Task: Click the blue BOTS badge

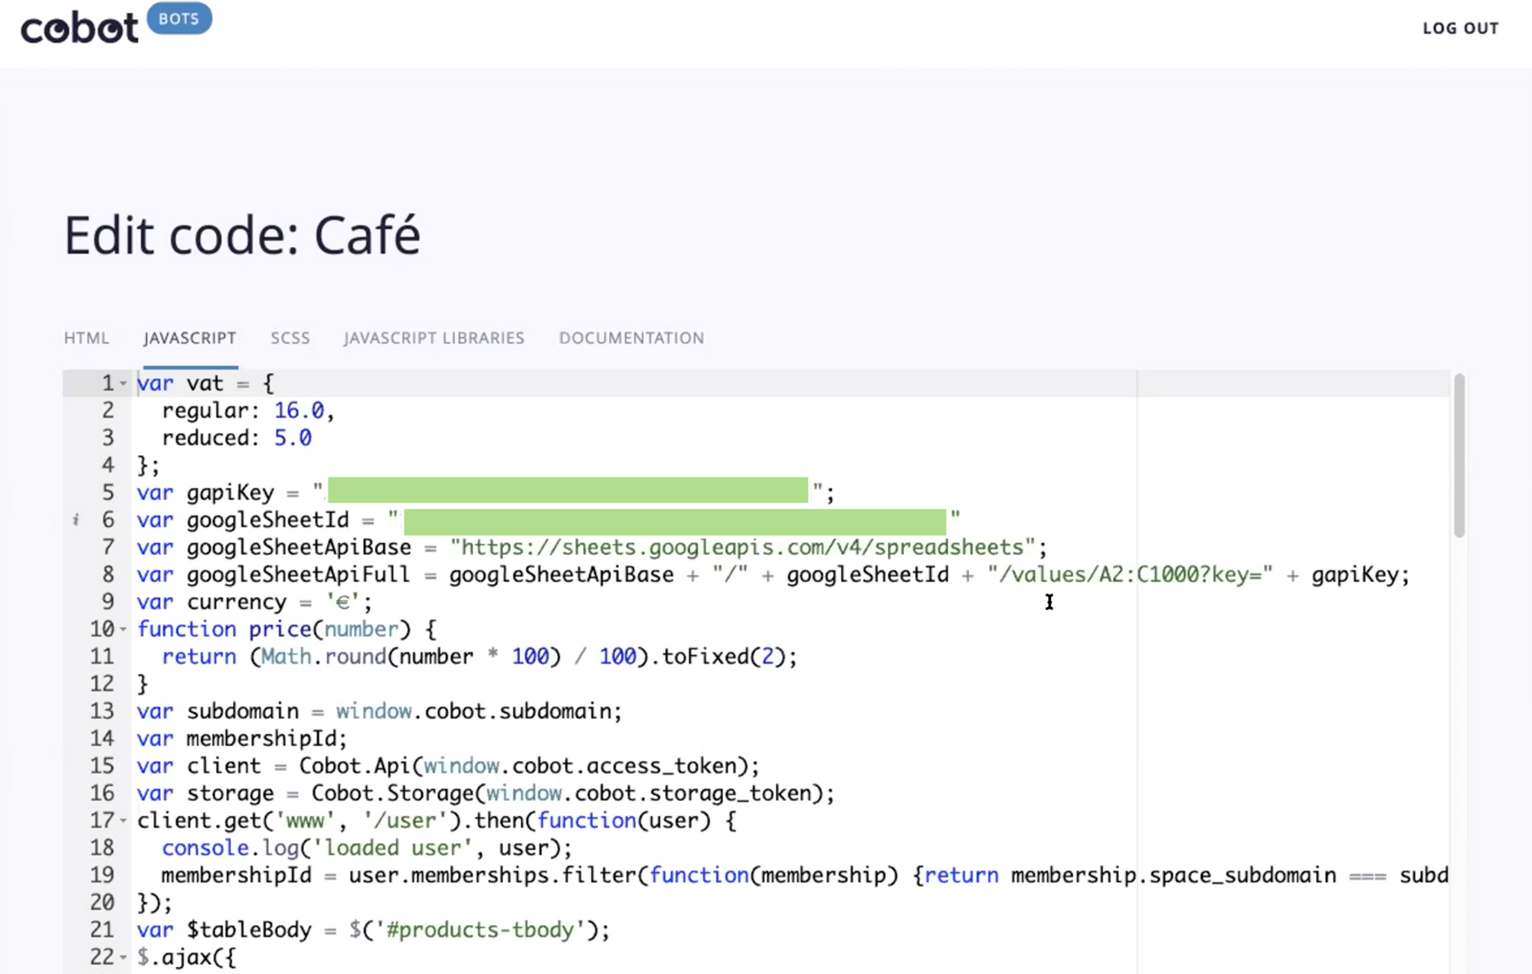Action: click(178, 18)
